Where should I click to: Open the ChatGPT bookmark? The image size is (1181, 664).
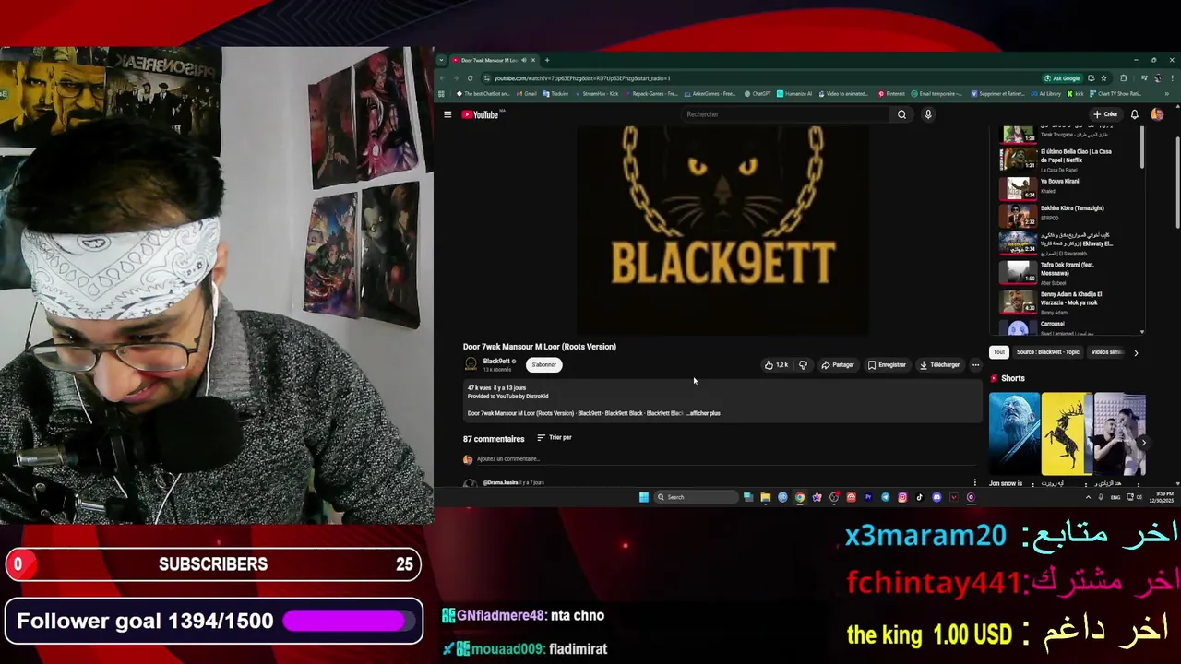pos(758,94)
